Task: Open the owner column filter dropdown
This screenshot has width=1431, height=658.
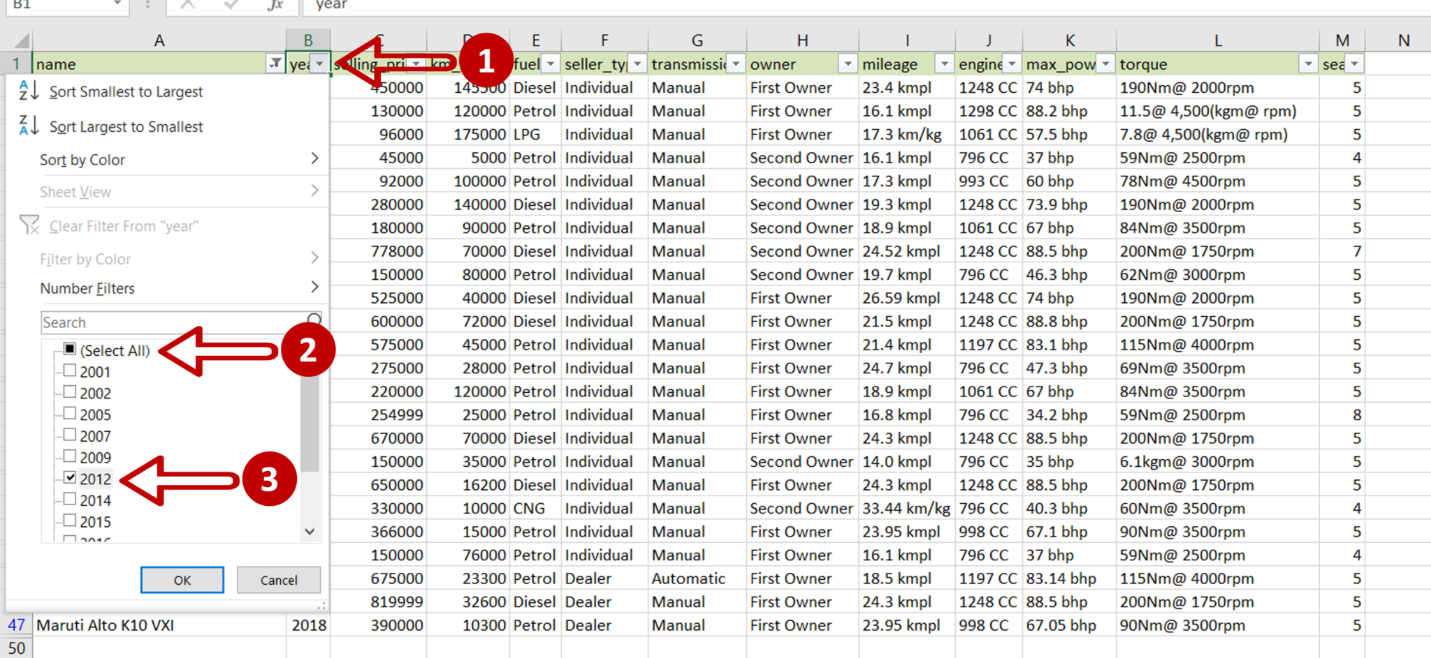Action: 848,63
